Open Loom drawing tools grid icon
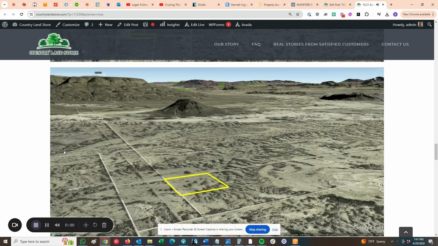This screenshot has height=246, width=438. pyautogui.click(x=86, y=225)
